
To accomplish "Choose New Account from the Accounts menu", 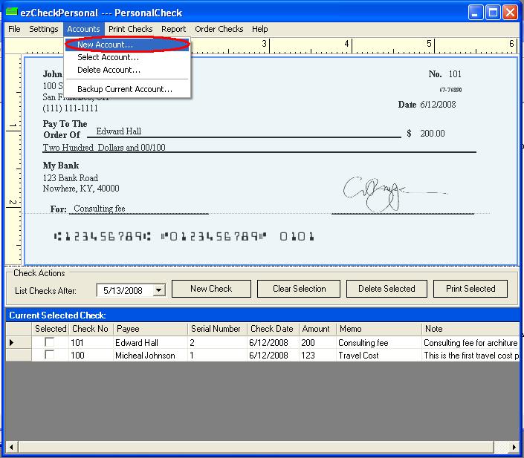I will pos(105,45).
